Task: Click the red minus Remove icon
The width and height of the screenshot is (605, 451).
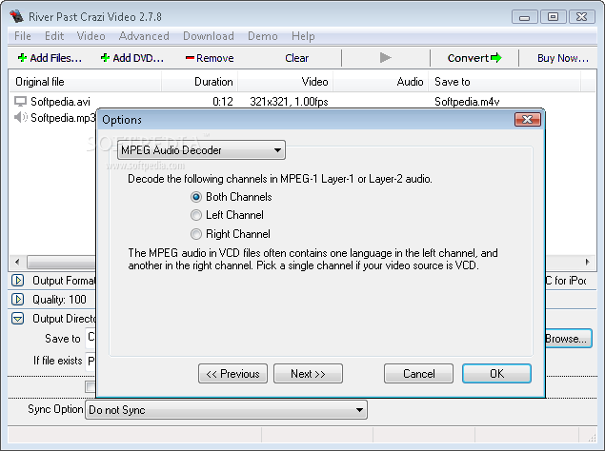Action: click(190, 58)
